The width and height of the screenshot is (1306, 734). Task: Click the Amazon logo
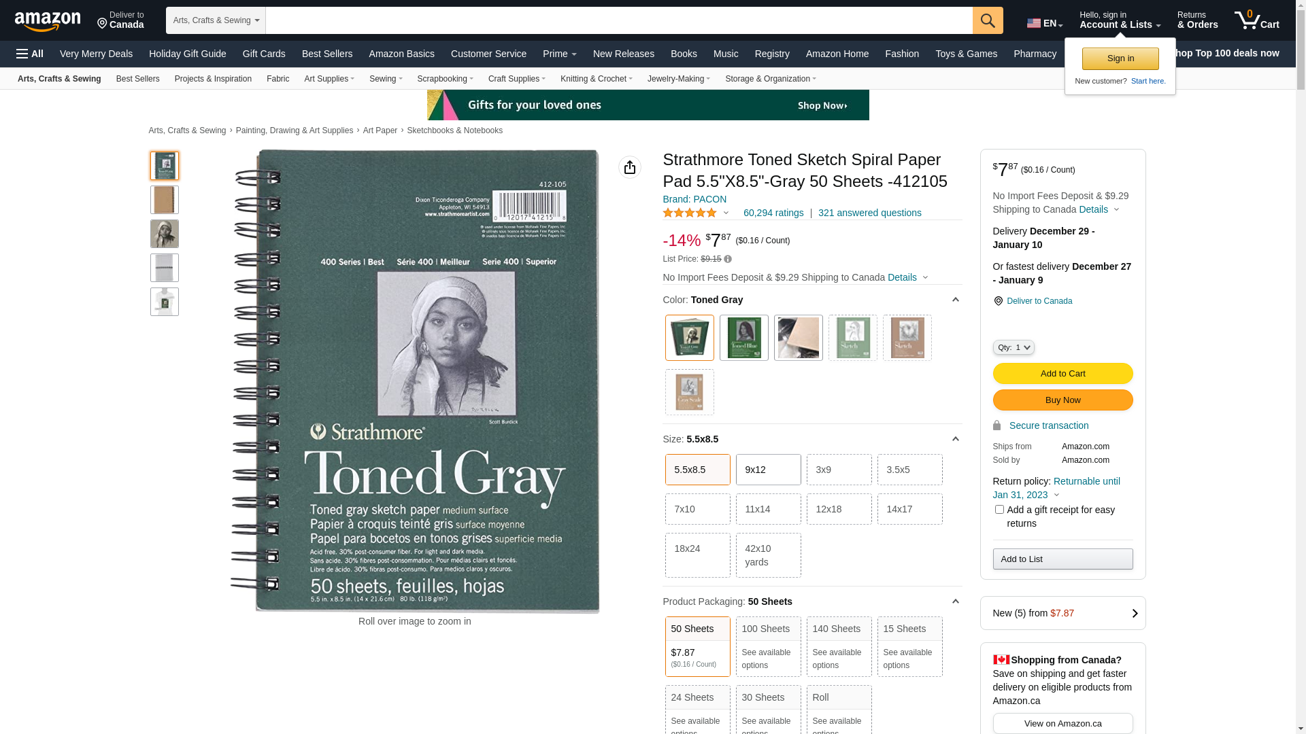click(48, 22)
